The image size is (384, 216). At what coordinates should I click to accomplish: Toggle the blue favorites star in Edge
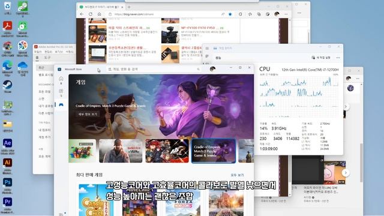pos(230,14)
